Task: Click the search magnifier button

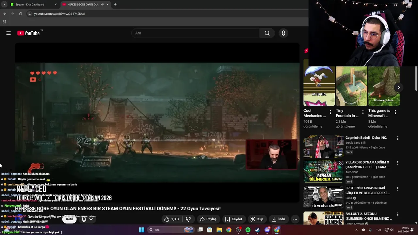Action: (x=267, y=33)
